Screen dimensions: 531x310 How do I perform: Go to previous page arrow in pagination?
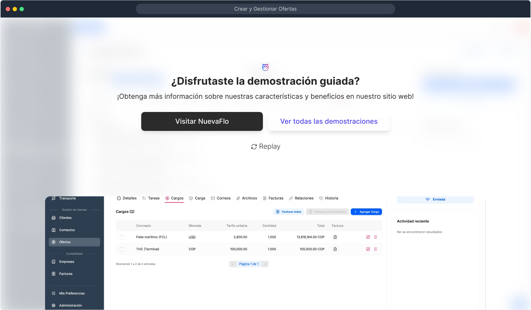pos(233,264)
